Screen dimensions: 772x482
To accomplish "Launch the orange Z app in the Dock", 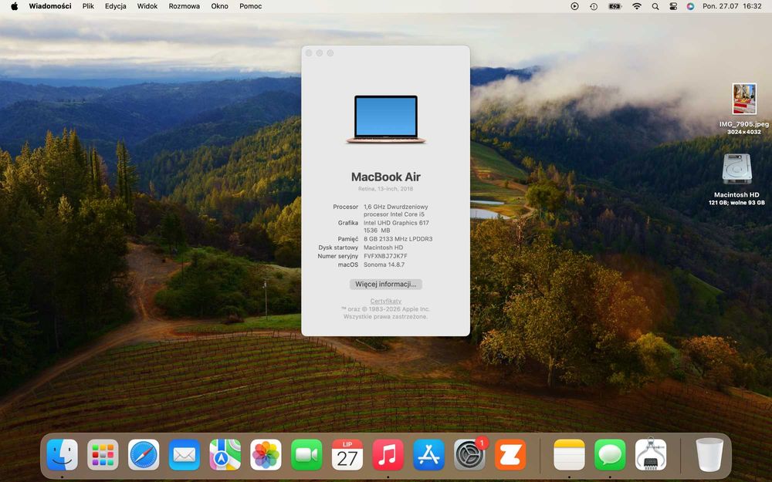I will [510, 455].
